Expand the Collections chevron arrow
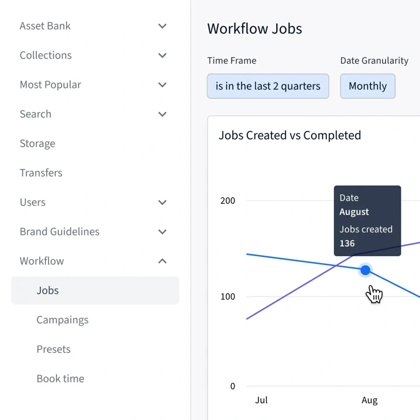This screenshot has height=420, width=420. 163,56
